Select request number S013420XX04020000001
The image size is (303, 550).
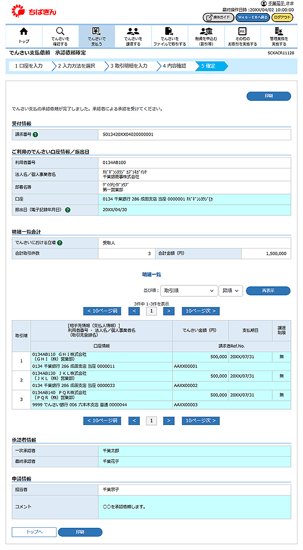(x=128, y=135)
